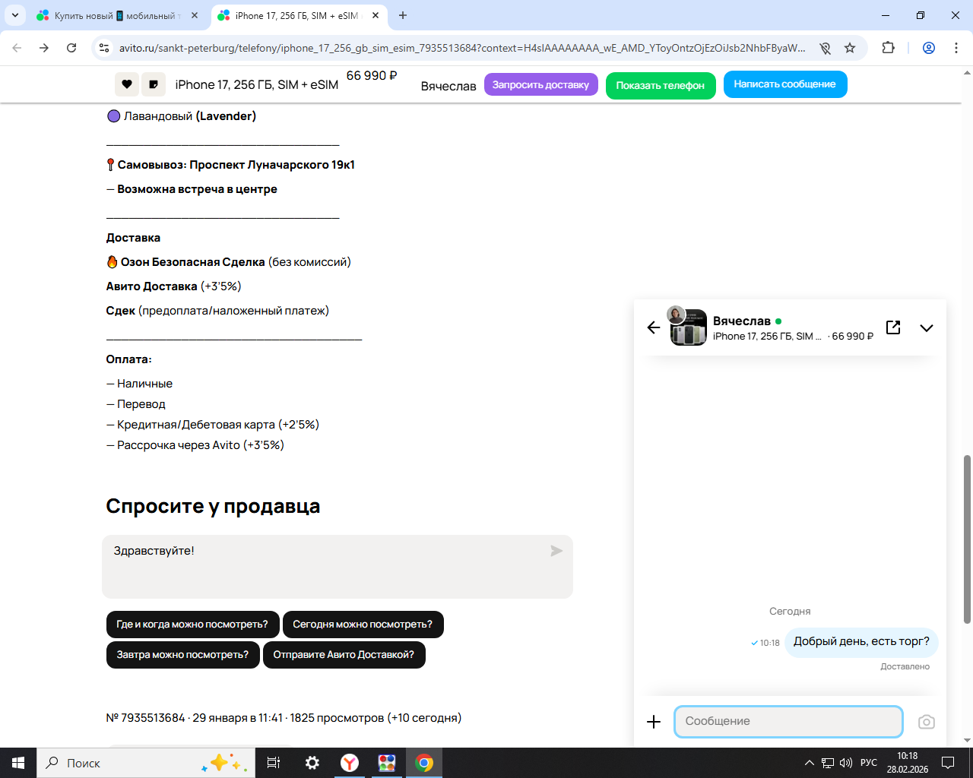Open the network icon in the system tray
The image size is (973, 778).
[x=828, y=763]
